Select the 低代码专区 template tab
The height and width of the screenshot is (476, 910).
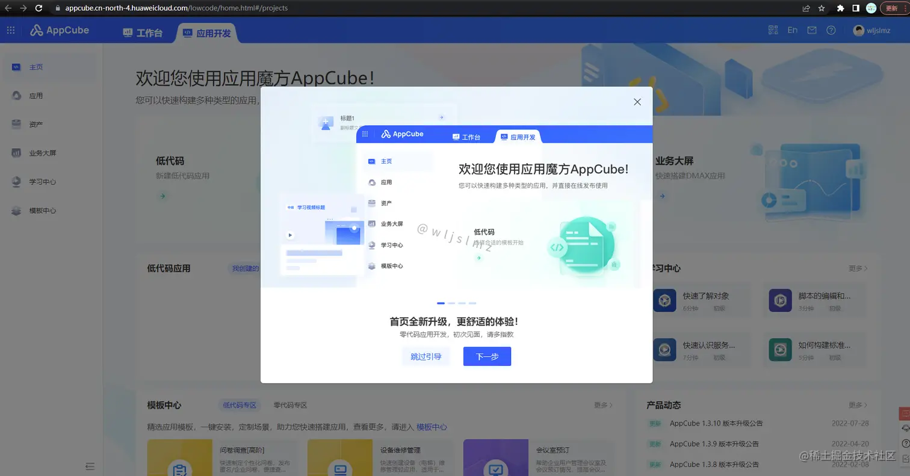pos(240,405)
